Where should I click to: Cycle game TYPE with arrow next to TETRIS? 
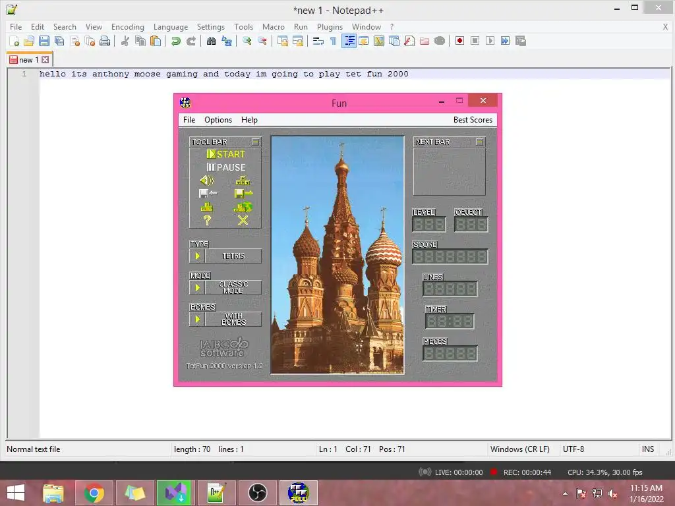click(x=197, y=256)
